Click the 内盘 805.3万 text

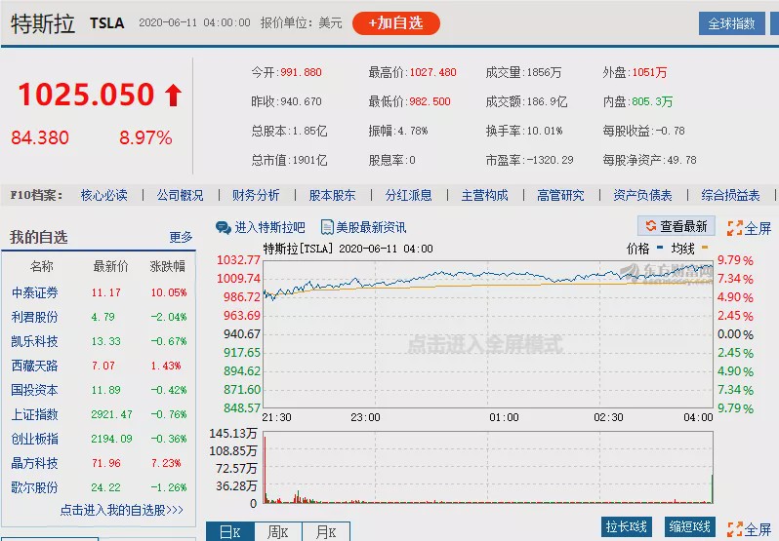point(637,101)
